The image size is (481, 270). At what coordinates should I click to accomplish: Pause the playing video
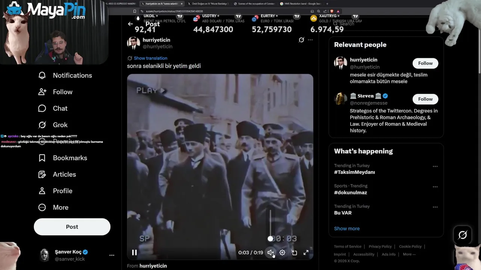point(134,252)
